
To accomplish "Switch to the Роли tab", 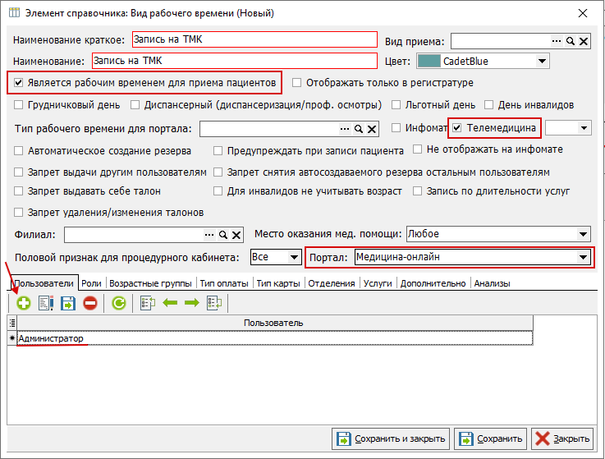I will pos(92,283).
